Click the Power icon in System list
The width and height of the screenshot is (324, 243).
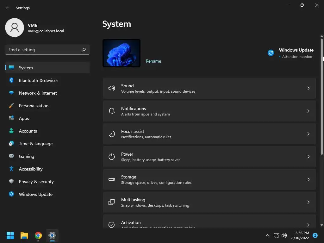[112, 157]
